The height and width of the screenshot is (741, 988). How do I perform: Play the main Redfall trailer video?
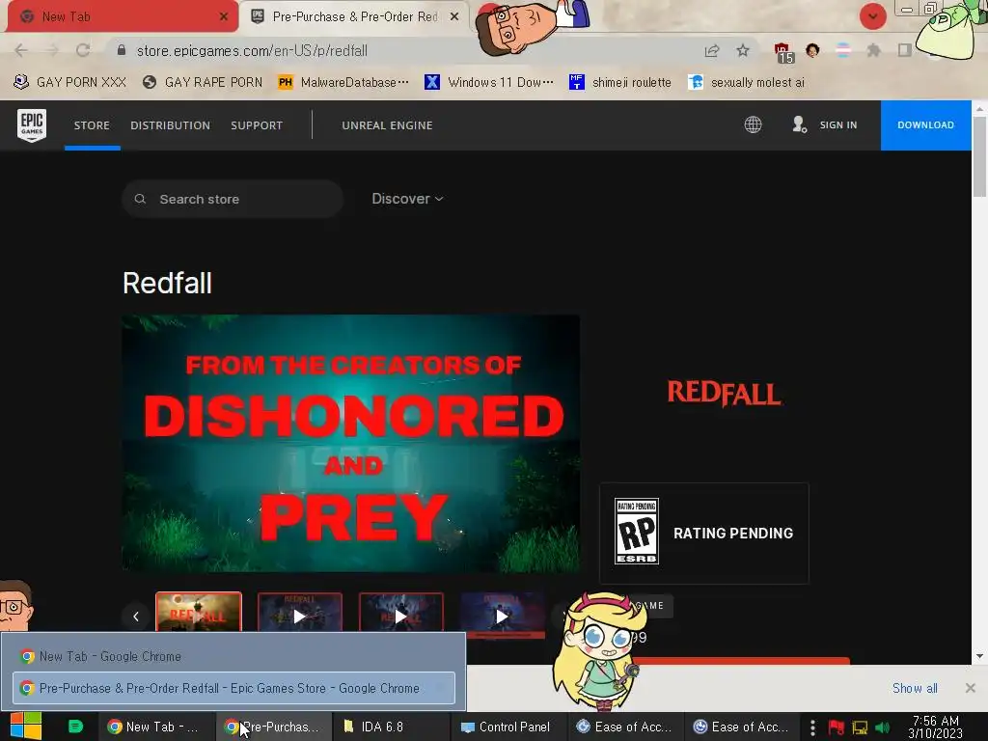point(351,444)
